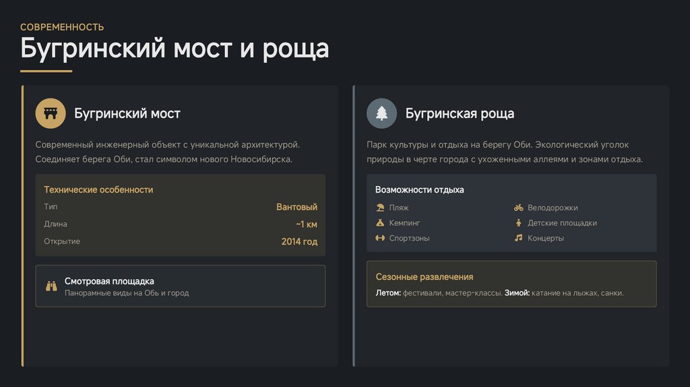The image size is (690, 387).
Task: Click the gold bridge icon circle
Action: coord(51,113)
